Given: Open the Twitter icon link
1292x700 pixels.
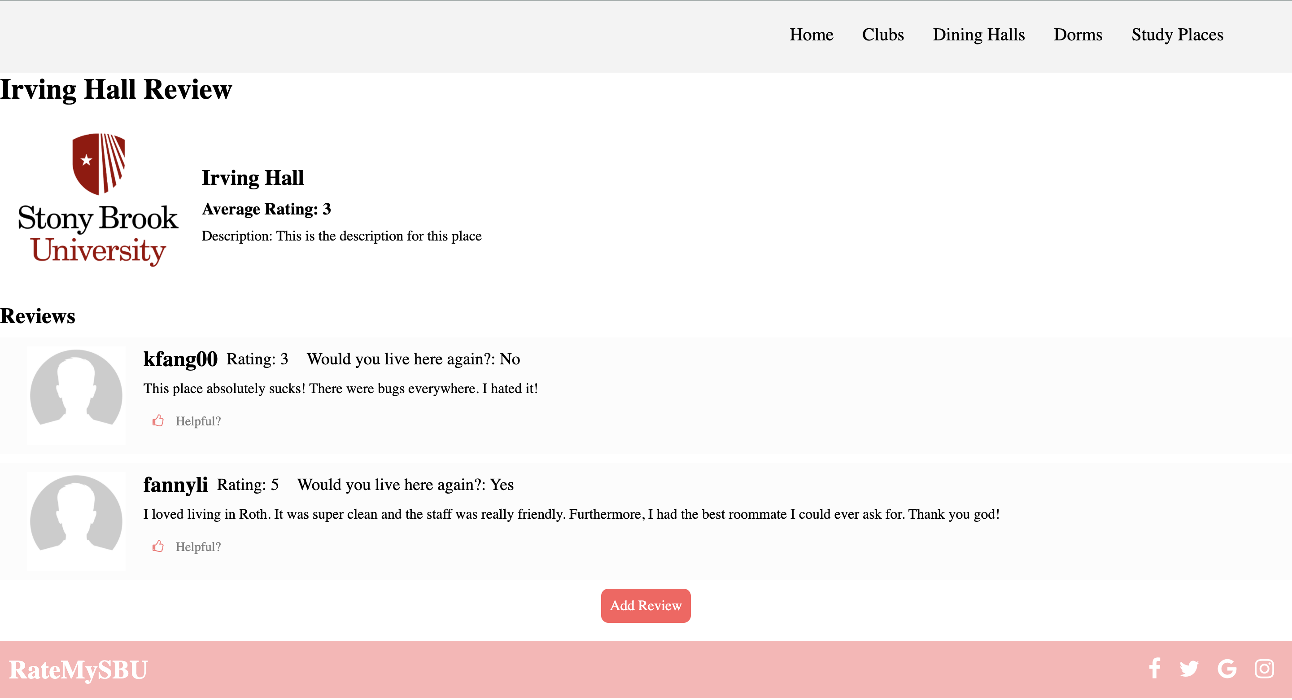Looking at the screenshot, I should click(x=1189, y=669).
